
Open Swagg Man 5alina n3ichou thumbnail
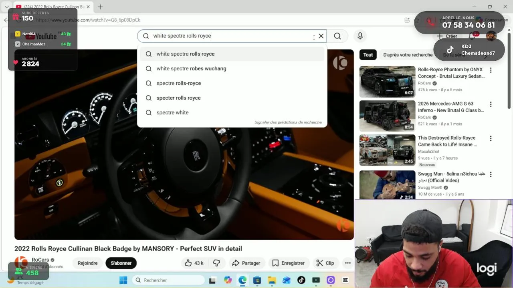(387, 185)
